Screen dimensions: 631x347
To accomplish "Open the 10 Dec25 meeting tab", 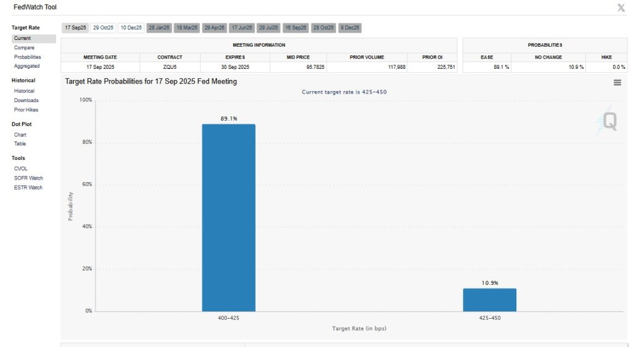I will [131, 28].
